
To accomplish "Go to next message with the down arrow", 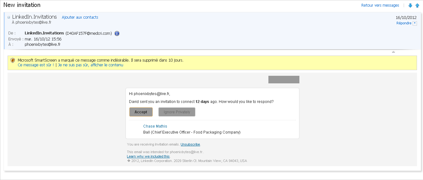I will [x=411, y=6].
